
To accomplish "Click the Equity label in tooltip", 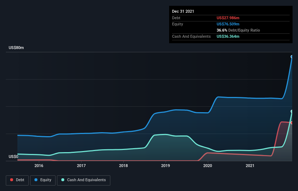I will (177, 24).
